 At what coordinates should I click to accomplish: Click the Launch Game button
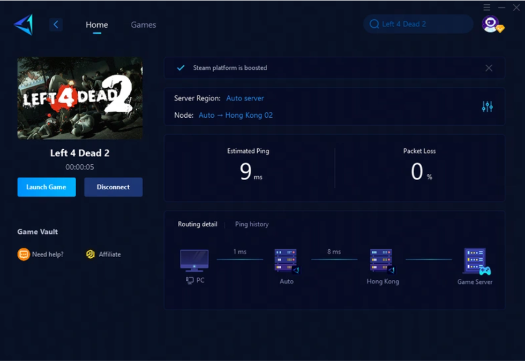click(47, 187)
